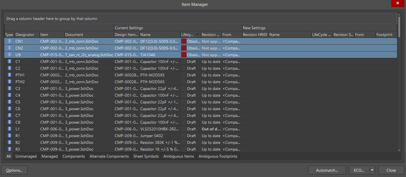Screen dimensions: 406x177
Task: Click the inductor L1 row icon
Action: pos(9,129)
